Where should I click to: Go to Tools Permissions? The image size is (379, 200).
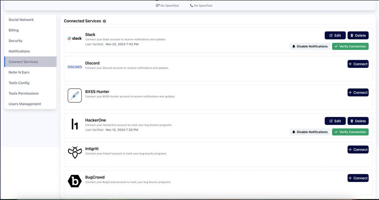30,93
